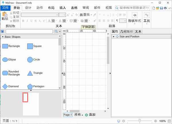Switch to the Table (表格) ribbon tab

tap(74, 8)
